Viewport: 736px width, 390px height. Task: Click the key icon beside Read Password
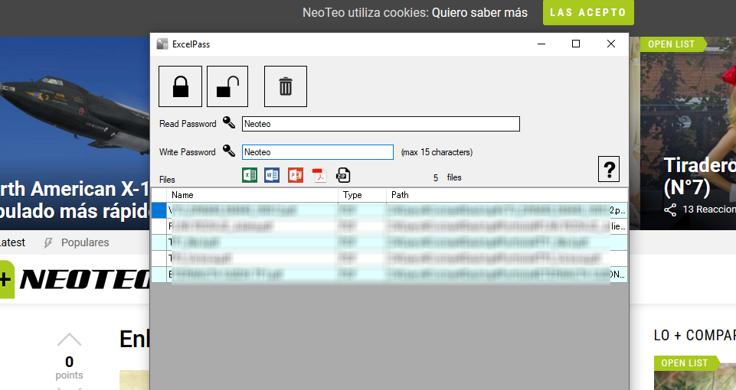coord(228,123)
